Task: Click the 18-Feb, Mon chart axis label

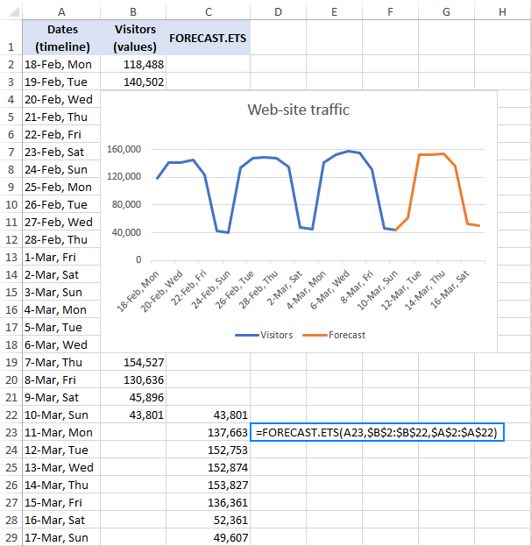Action: (x=138, y=291)
